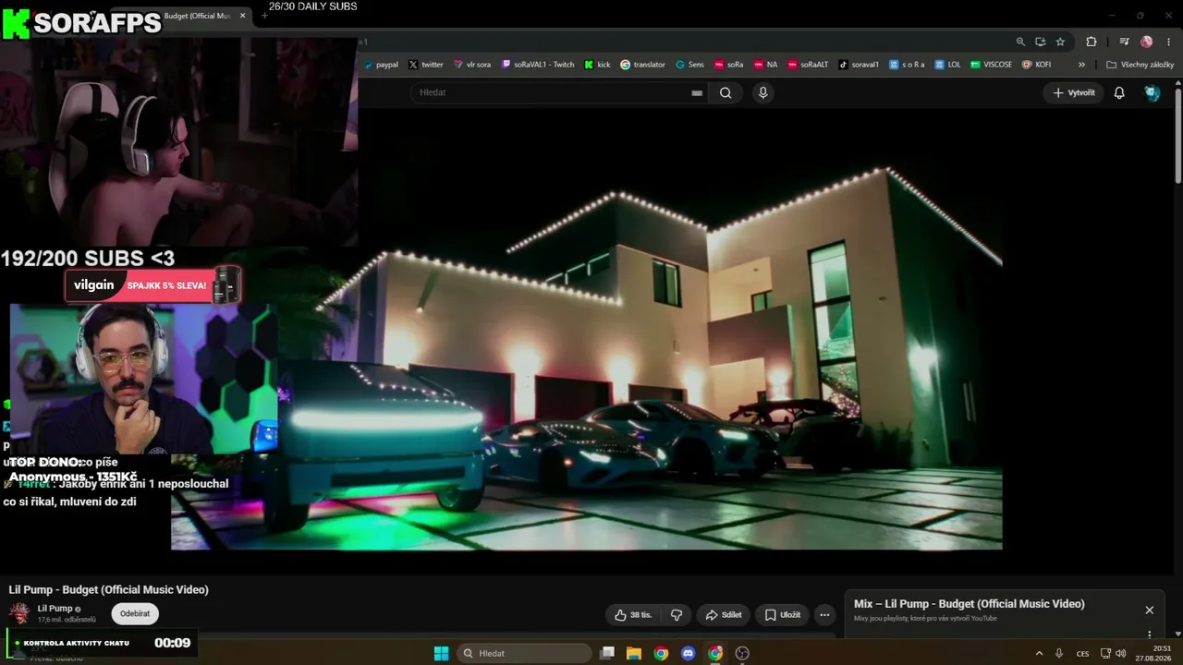Open Task View on the taskbar

[607, 653]
